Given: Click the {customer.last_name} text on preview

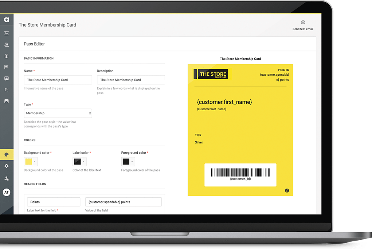Looking at the screenshot, I should click(x=212, y=109).
